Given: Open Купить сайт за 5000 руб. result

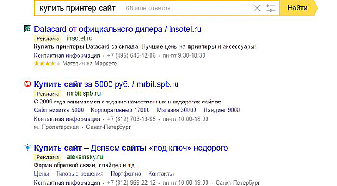Looking at the screenshot, I should pos(106,84).
